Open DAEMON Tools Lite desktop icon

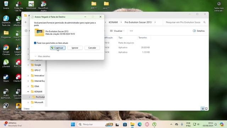click(x=6, y=21)
